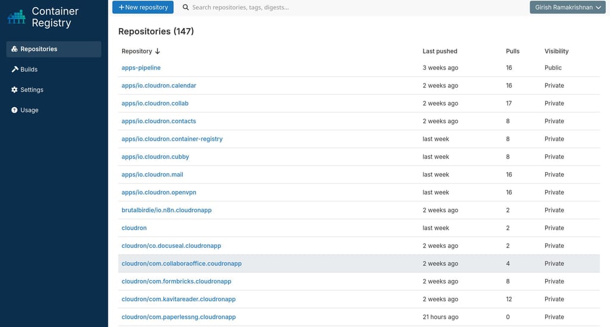Expand the Girish Ramakrishnan user dropdown

[x=568, y=7]
